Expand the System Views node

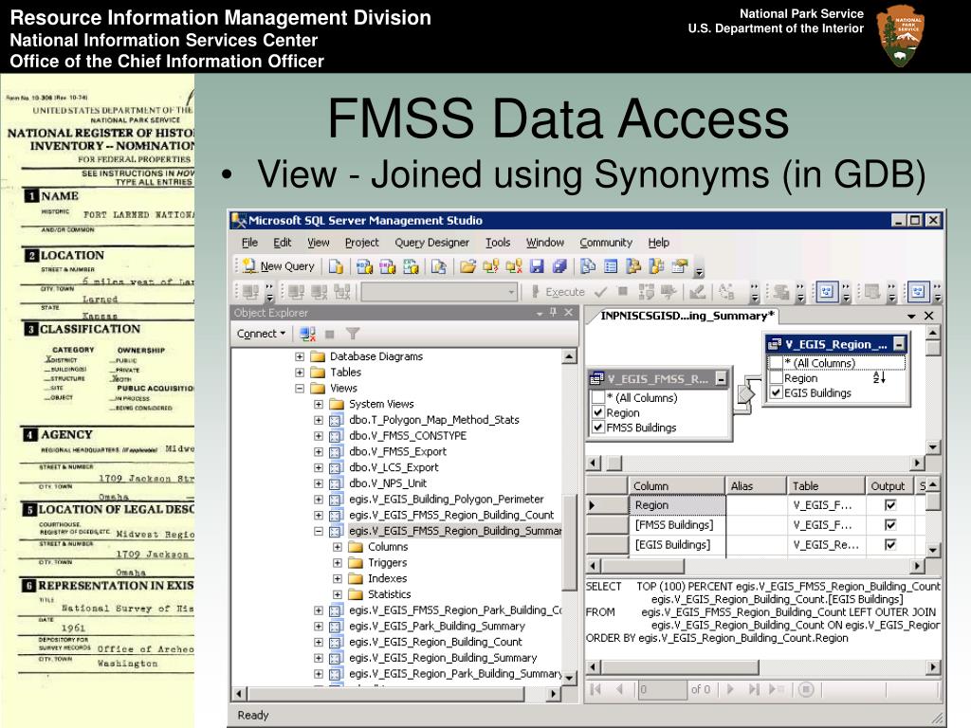point(319,404)
